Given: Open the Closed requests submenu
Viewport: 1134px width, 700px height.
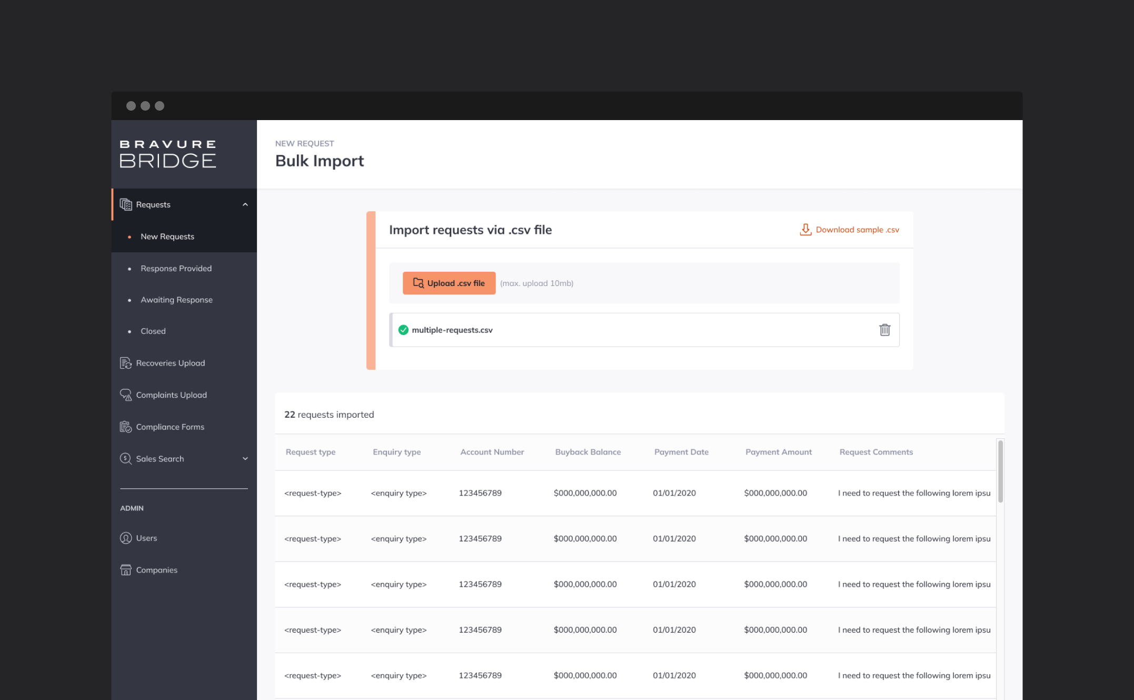Looking at the screenshot, I should 153,331.
